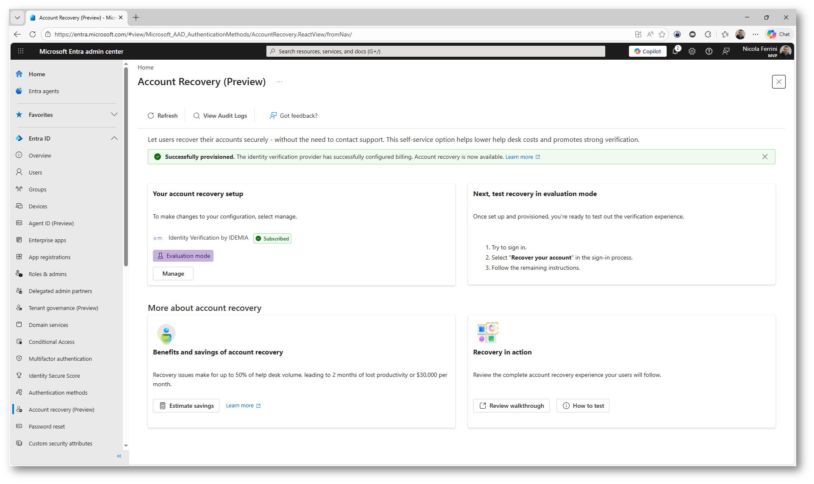
Task: Click Learn more link in banner
Action: 519,157
